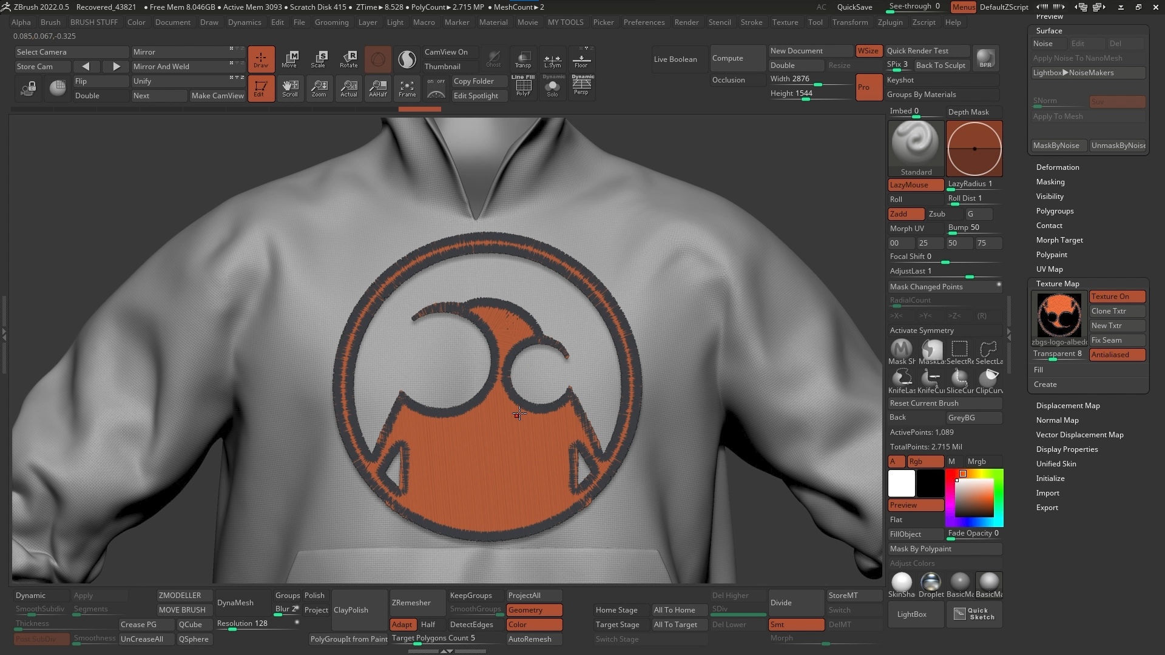Click the Frame icon to fit the mesh
This screenshot has width=1165, height=655.
pos(407,89)
